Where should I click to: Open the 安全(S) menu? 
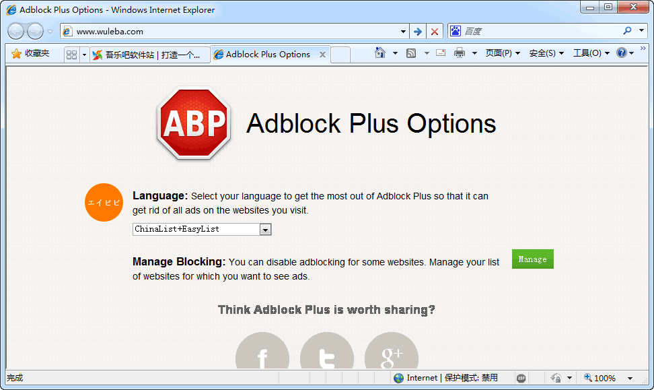[x=546, y=53]
